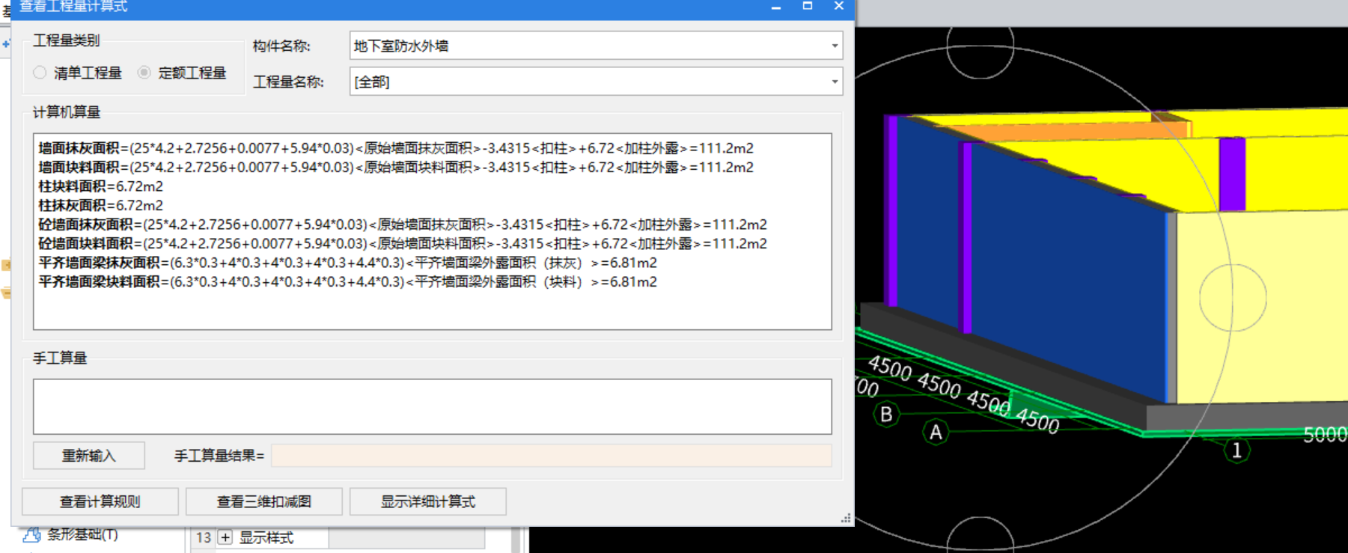Open the 工程量名称 dropdown showing [全部]

coord(596,82)
